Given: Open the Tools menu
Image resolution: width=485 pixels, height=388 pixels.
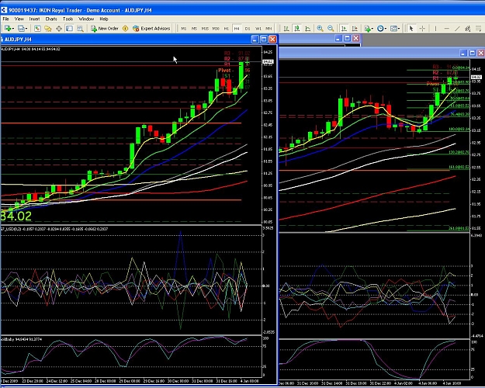Looking at the screenshot, I should pos(68,19).
